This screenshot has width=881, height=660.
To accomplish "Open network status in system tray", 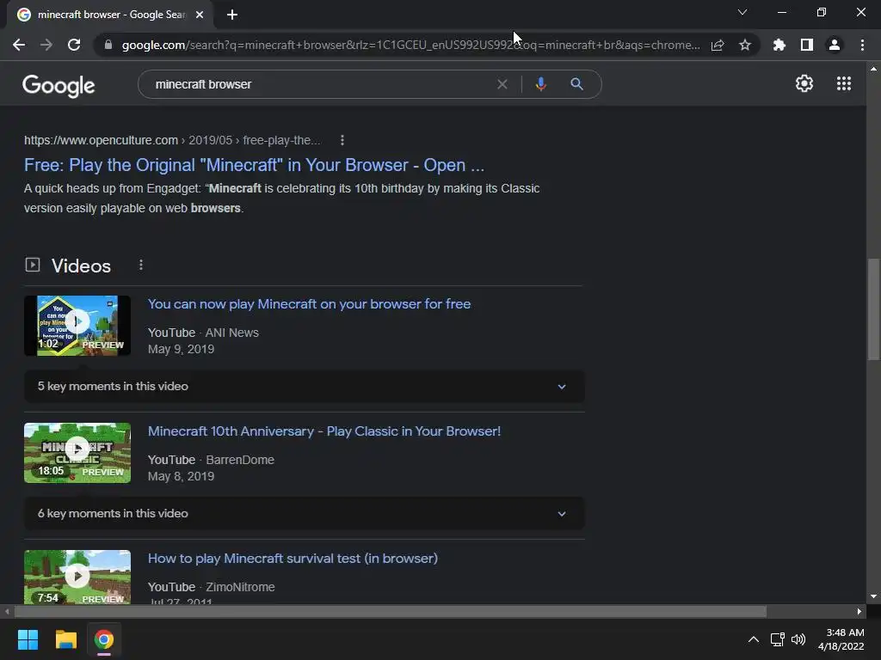I will 778,639.
